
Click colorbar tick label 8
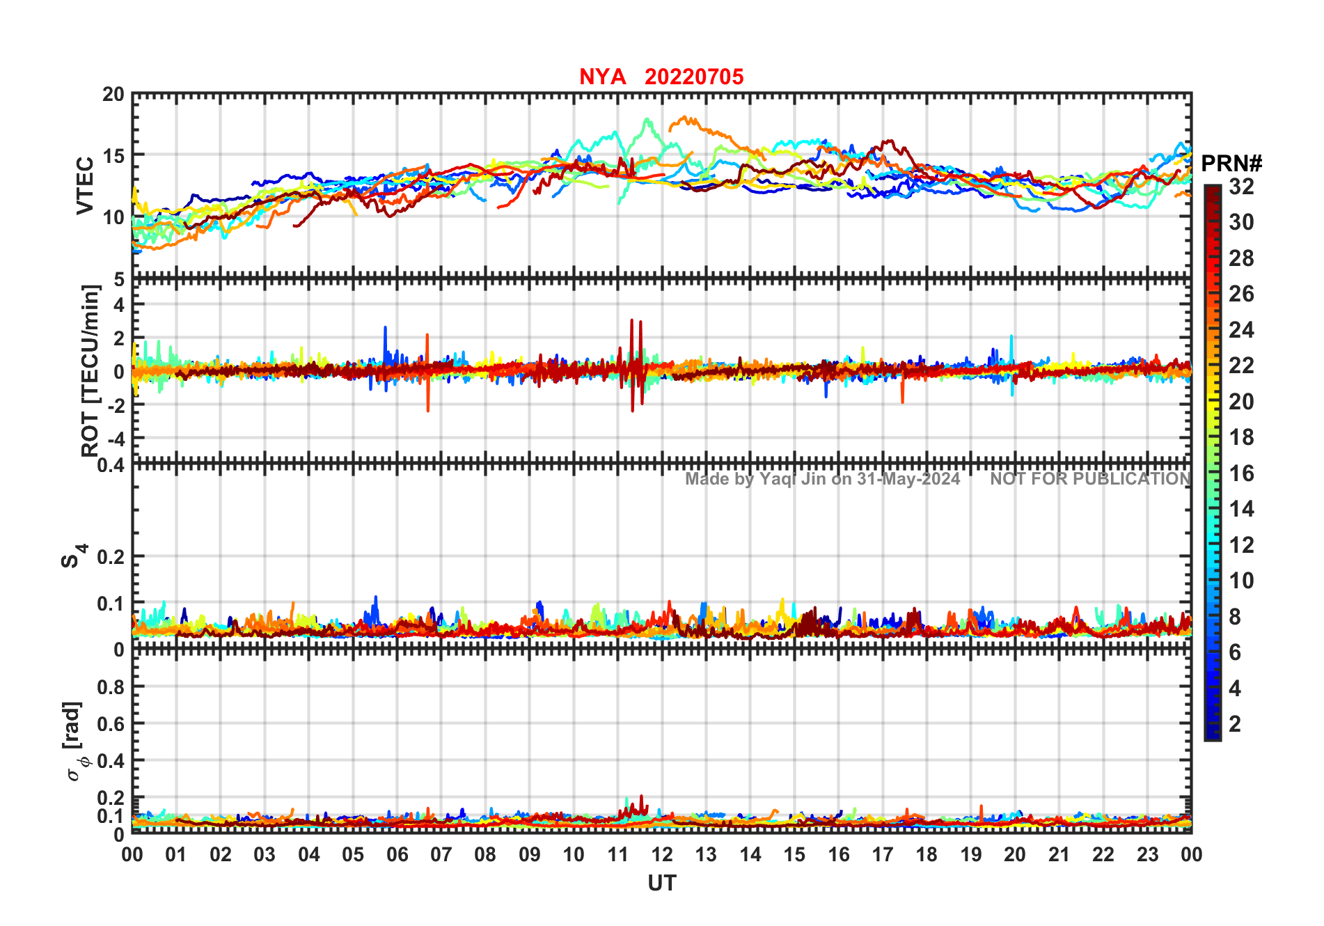1235,616
